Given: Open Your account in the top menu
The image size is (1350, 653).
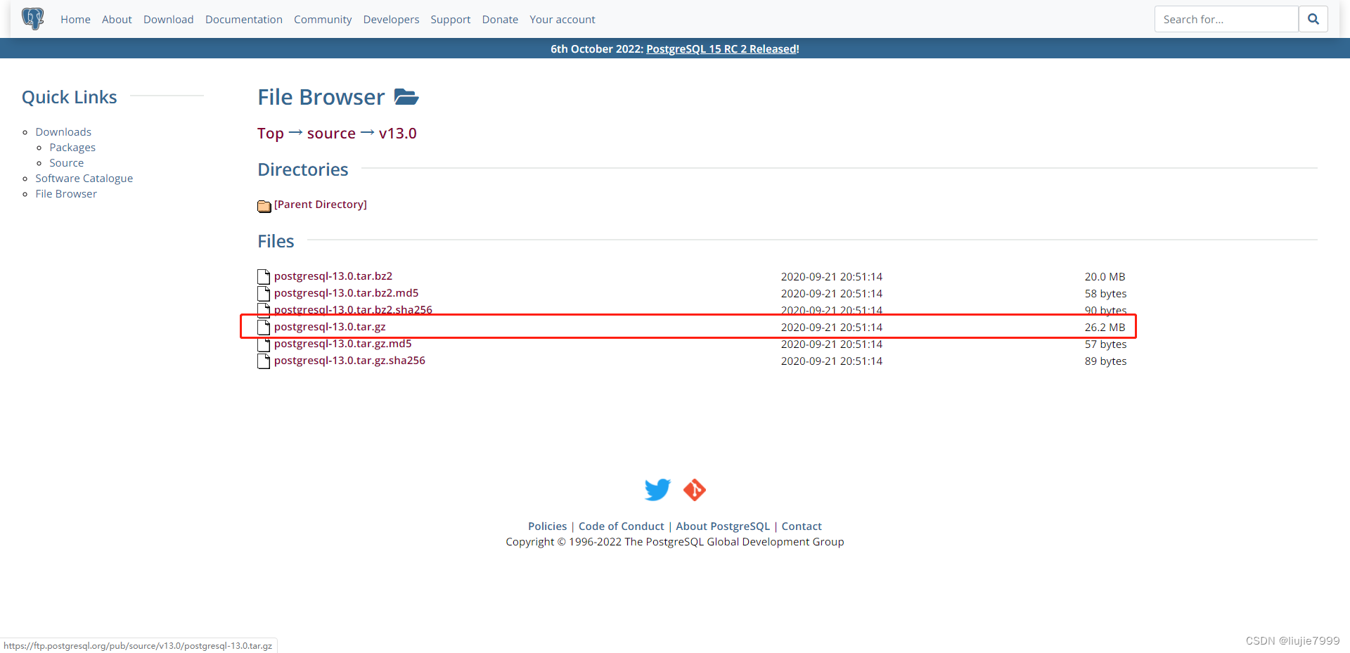Looking at the screenshot, I should pos(562,19).
